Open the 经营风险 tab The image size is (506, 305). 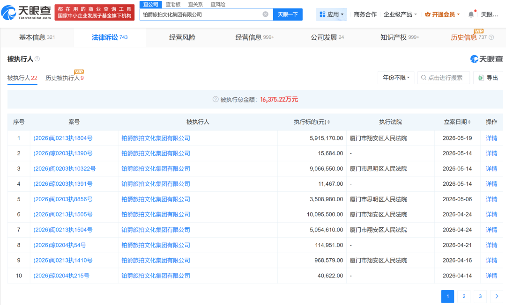pos(182,37)
